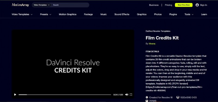218x102 pixels.
Task: Open the Video Templates search category dropdown
Action: click(x=42, y=5)
